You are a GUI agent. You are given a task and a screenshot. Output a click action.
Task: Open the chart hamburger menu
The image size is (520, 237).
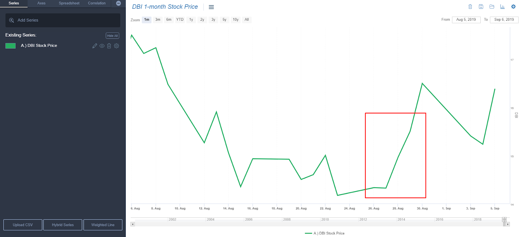(x=211, y=7)
